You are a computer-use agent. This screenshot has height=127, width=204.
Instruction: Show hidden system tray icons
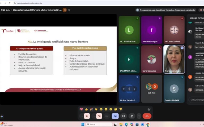[x=201, y=124]
